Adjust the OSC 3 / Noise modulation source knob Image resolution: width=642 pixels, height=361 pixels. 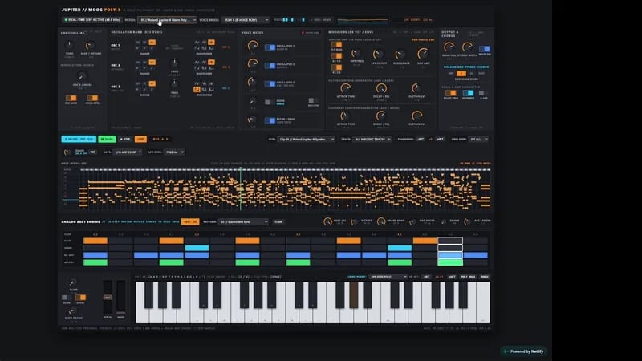(82, 76)
